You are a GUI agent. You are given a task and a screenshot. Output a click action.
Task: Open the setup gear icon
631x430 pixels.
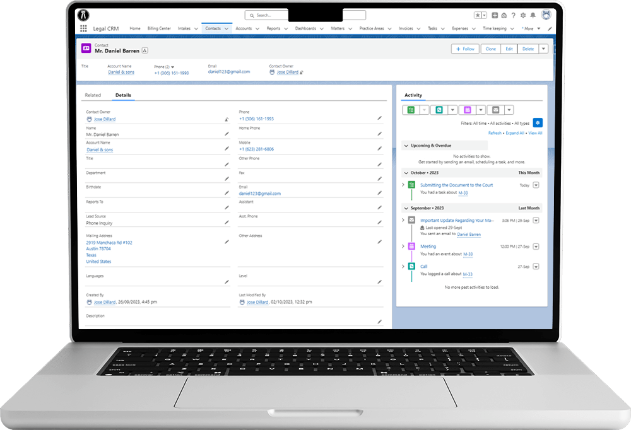pos(522,15)
